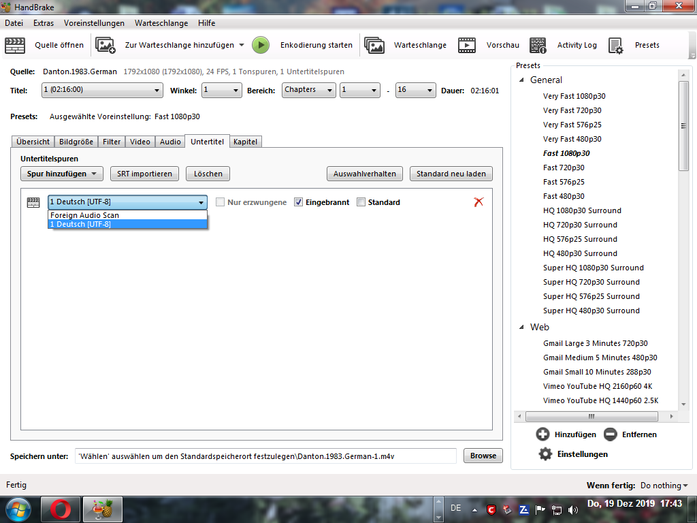Open the Chapters range type dropdown
This screenshot has width=697, height=523.
coord(309,90)
